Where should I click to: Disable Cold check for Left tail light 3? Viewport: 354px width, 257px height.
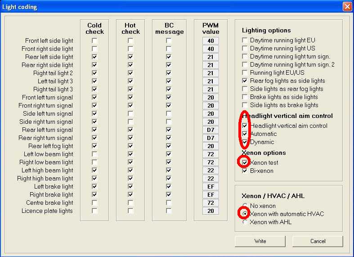coord(94,81)
